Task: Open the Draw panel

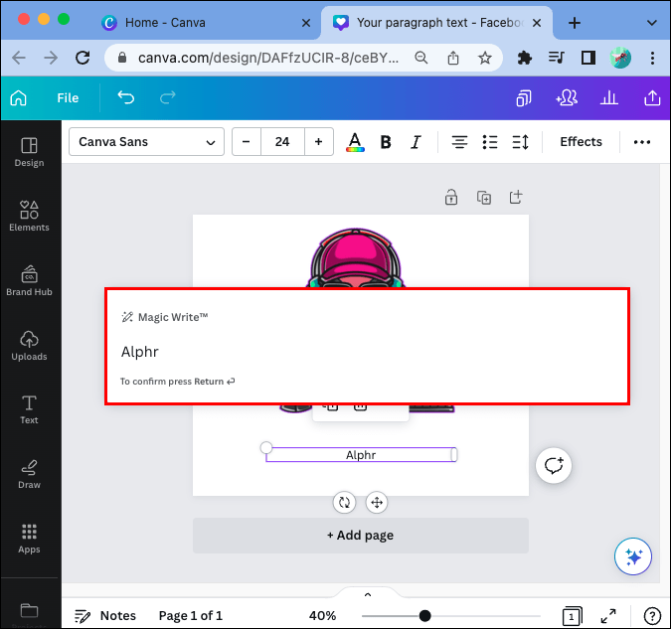Action: 29,474
